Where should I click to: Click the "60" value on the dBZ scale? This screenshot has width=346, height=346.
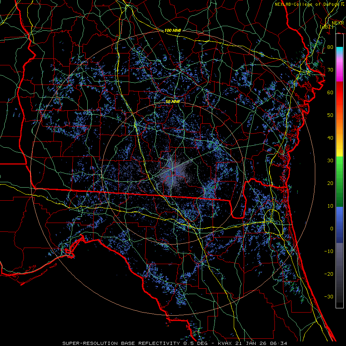click(x=330, y=92)
